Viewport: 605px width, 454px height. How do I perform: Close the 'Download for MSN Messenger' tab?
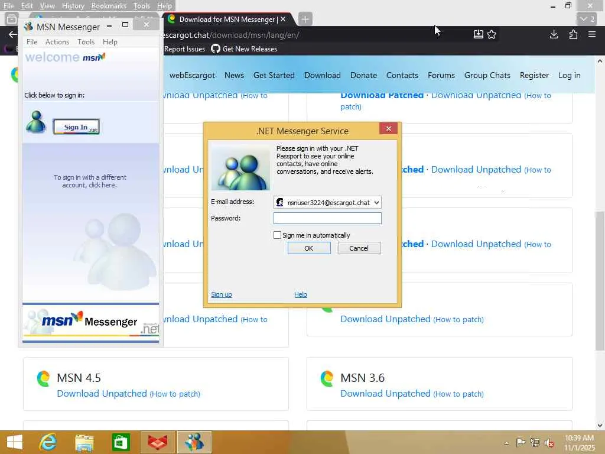tap(283, 19)
